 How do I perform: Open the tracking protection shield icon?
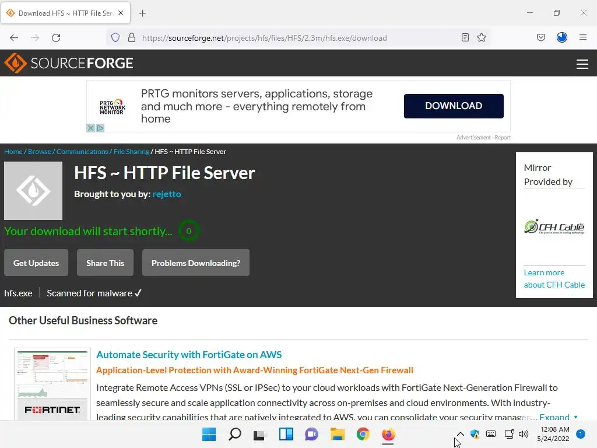(x=115, y=38)
